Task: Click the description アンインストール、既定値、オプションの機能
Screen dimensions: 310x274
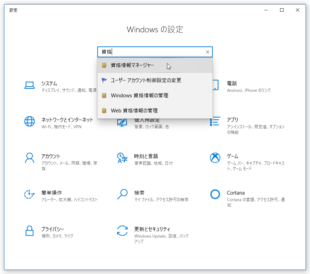Action: coord(256,129)
